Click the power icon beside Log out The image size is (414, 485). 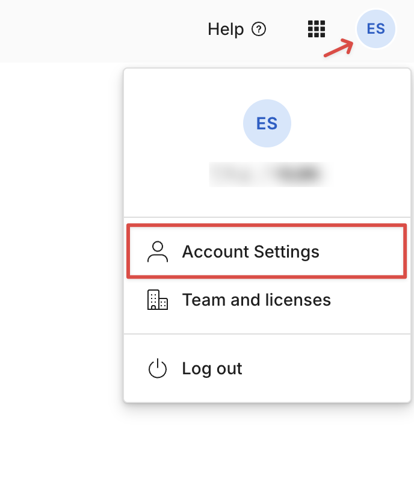click(x=158, y=368)
